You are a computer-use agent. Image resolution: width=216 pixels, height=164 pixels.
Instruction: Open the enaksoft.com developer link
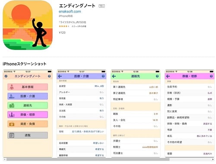point(70,12)
